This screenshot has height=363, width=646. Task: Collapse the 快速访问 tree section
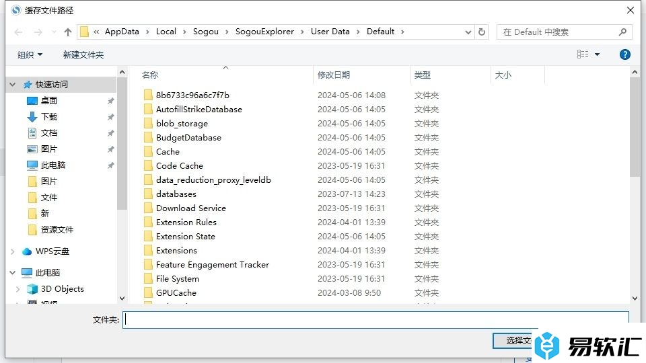click(12, 85)
